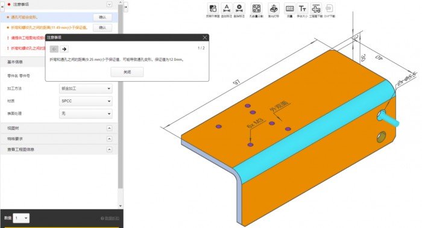The width and height of the screenshot is (422, 228).
Task: Click the sidebar scrollbar up arrow
Action: [121, 2]
